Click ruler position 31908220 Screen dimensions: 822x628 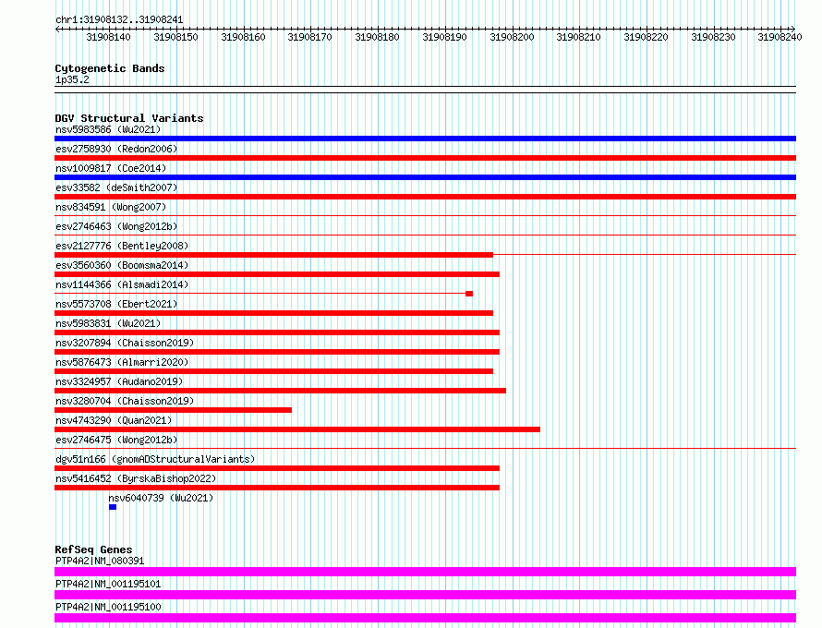646,37
